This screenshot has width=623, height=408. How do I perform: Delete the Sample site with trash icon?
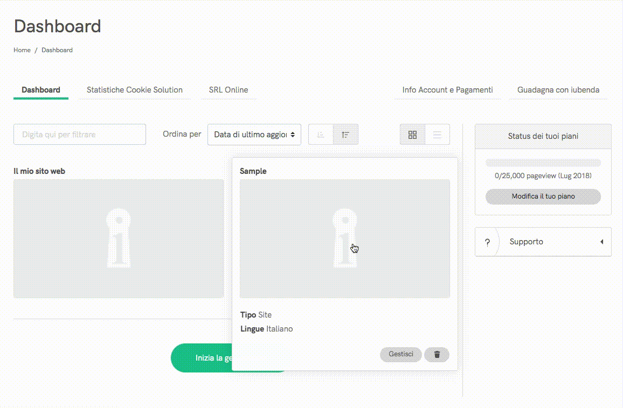[437, 354]
